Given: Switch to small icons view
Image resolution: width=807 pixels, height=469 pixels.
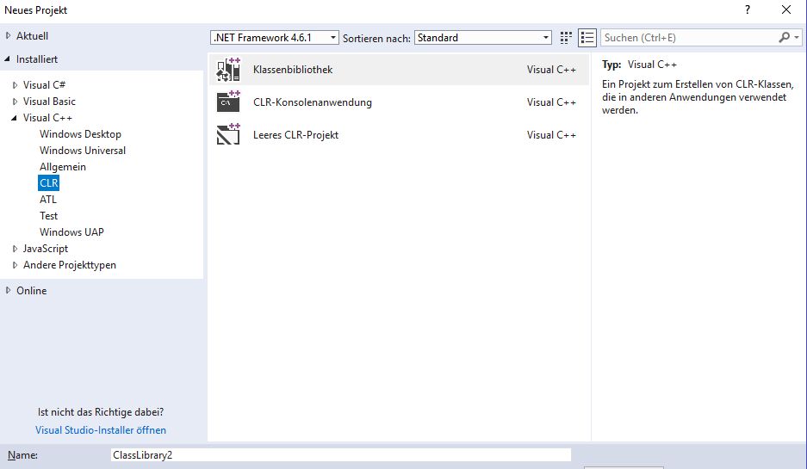Looking at the screenshot, I should [566, 38].
